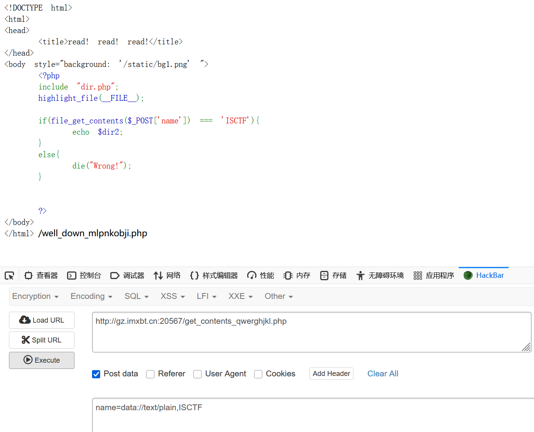Click the Clear All link
This screenshot has width=534, height=432.
pos(383,374)
